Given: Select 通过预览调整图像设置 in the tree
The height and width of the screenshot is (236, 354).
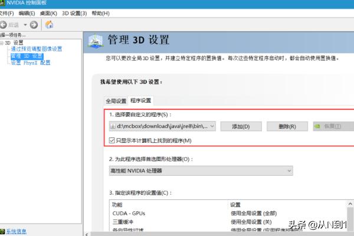Looking at the screenshot, I should (37, 49).
